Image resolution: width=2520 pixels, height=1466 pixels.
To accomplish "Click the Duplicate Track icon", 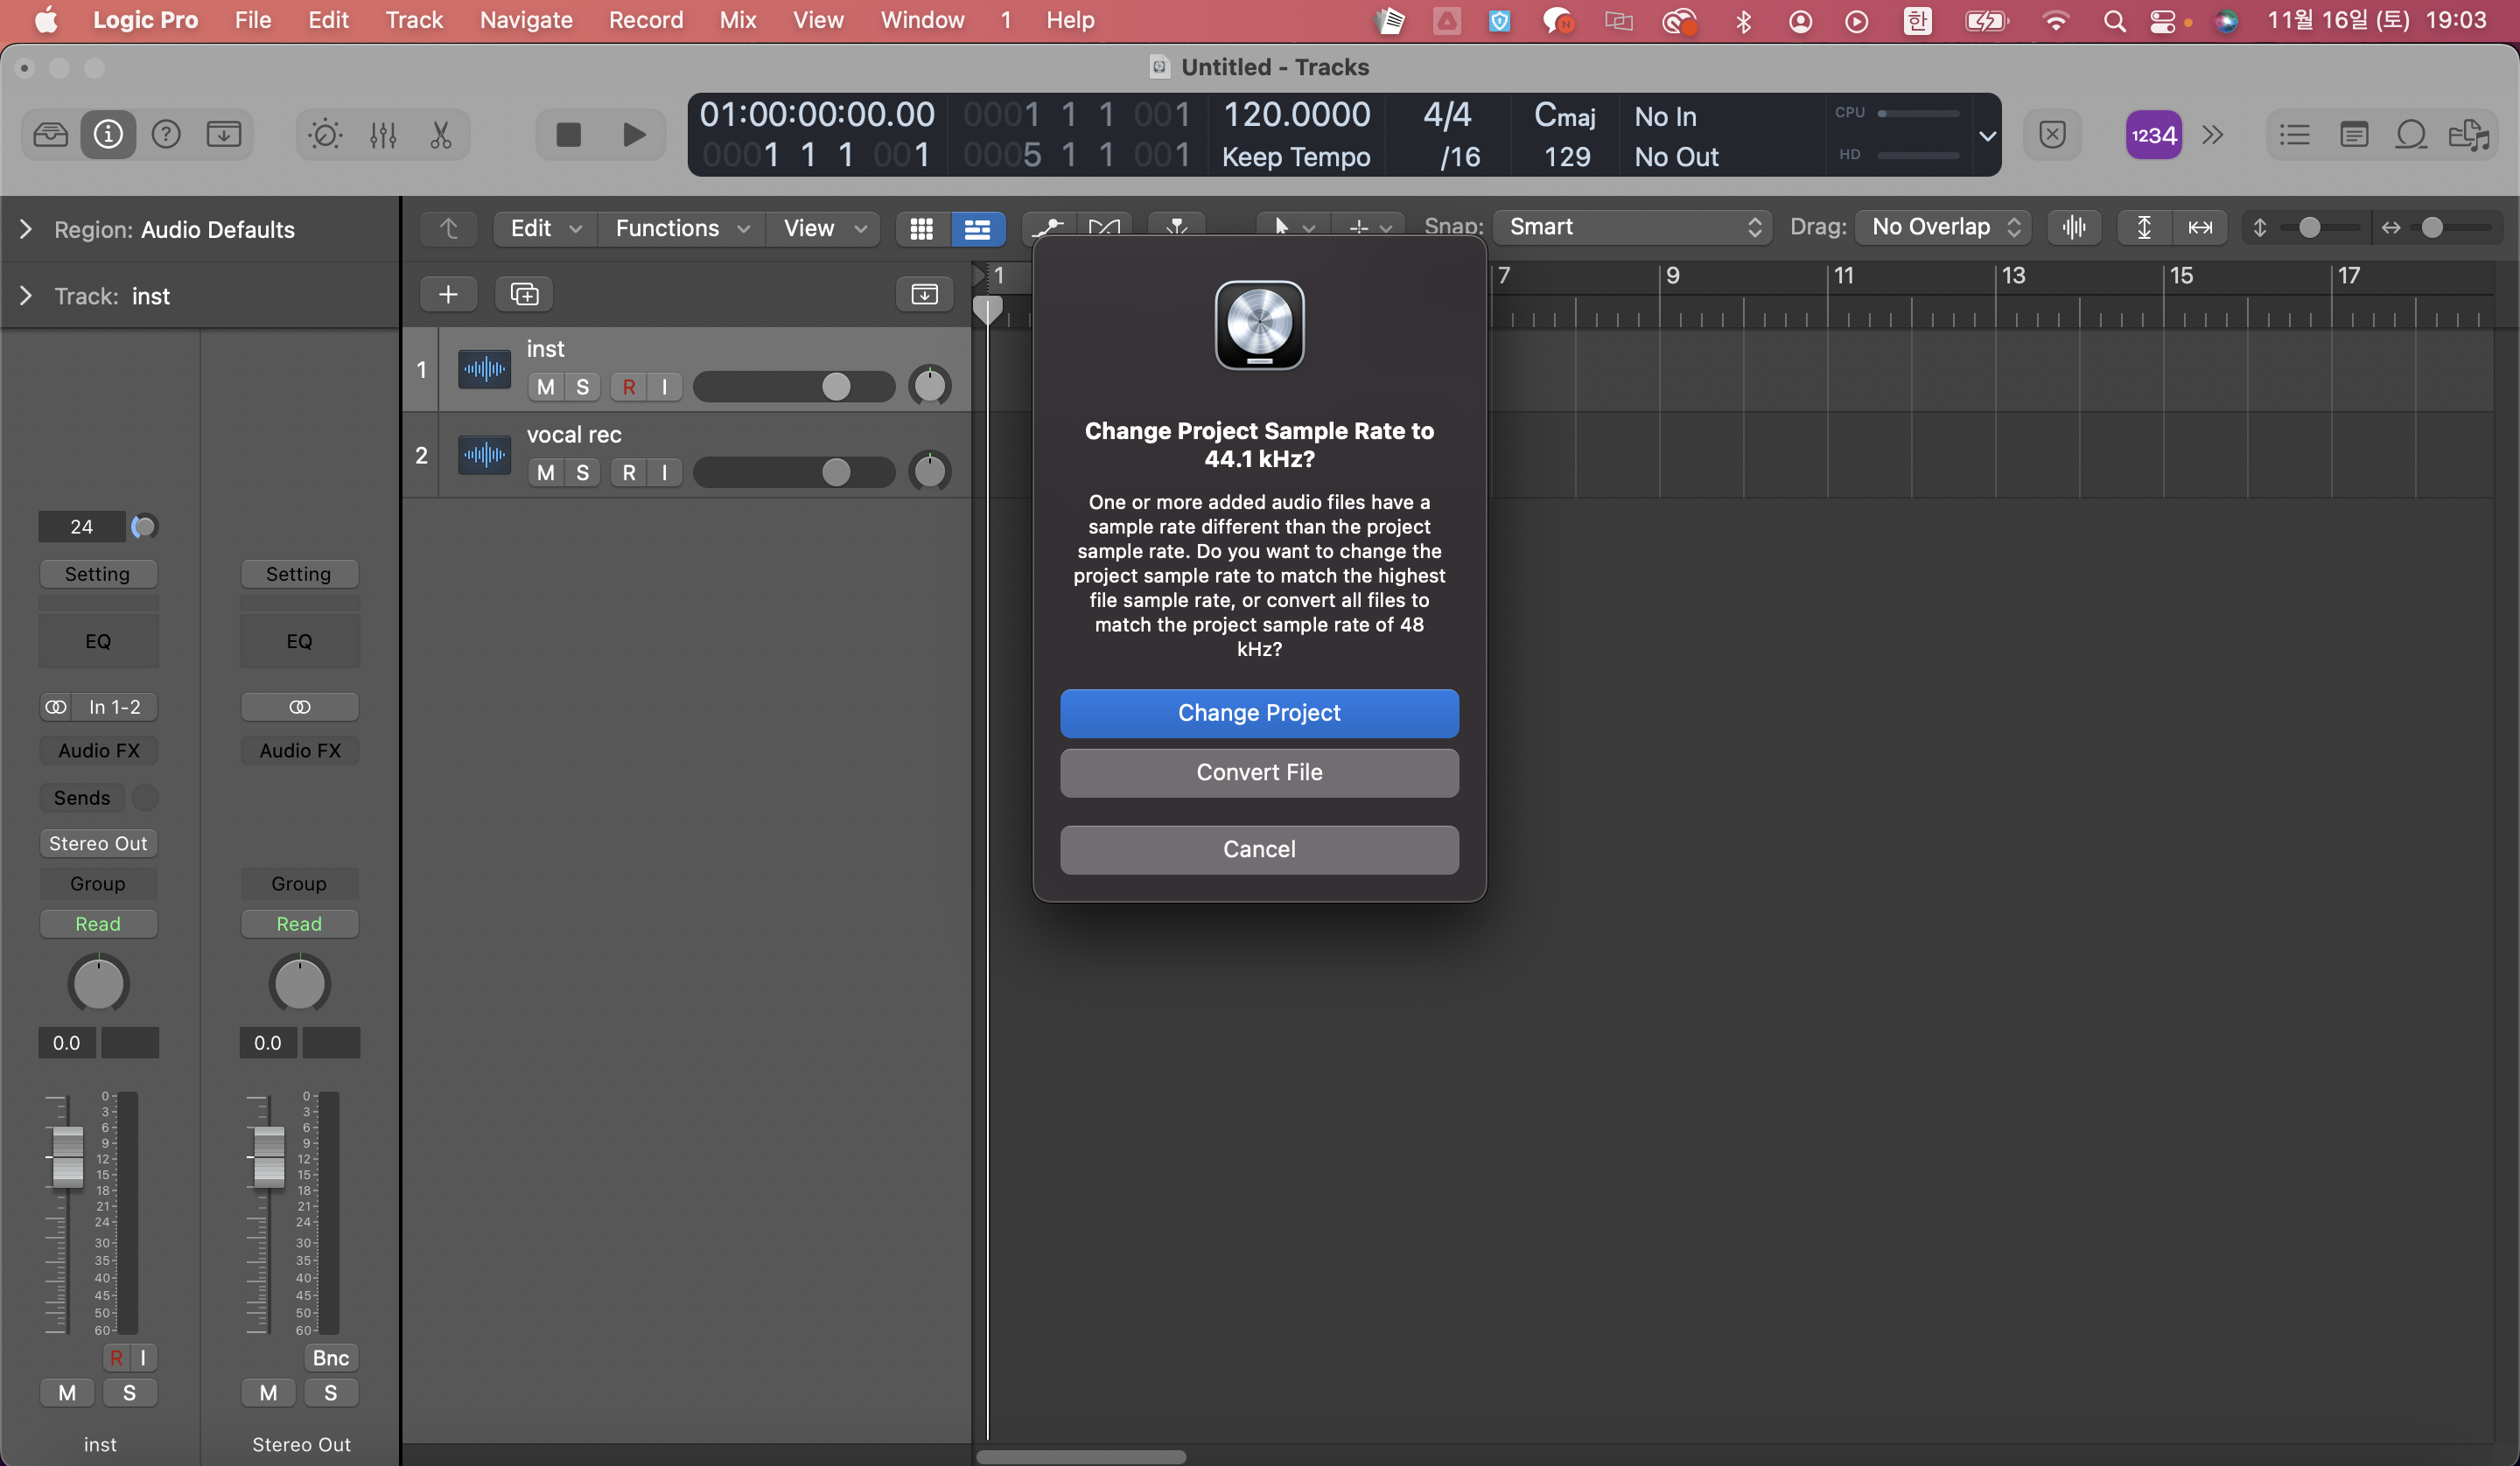I will click(524, 294).
